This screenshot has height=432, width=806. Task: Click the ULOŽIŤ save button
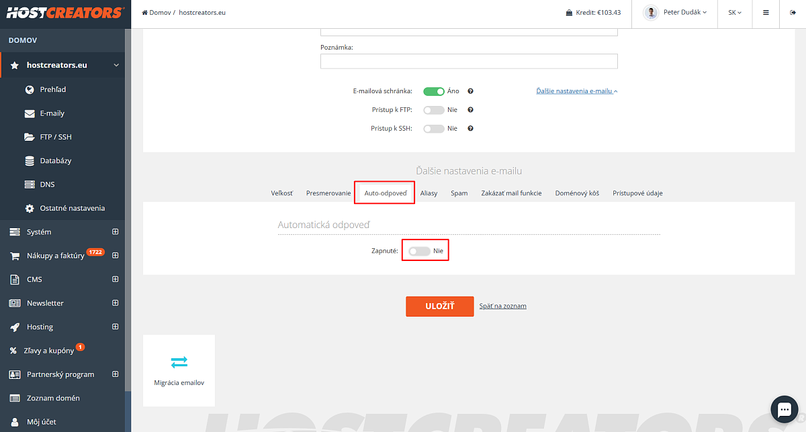coord(440,306)
